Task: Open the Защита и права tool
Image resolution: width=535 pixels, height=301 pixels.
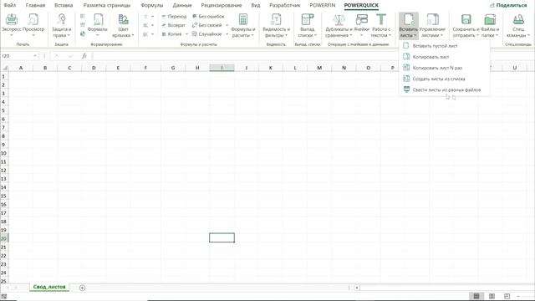Action: 61,25
